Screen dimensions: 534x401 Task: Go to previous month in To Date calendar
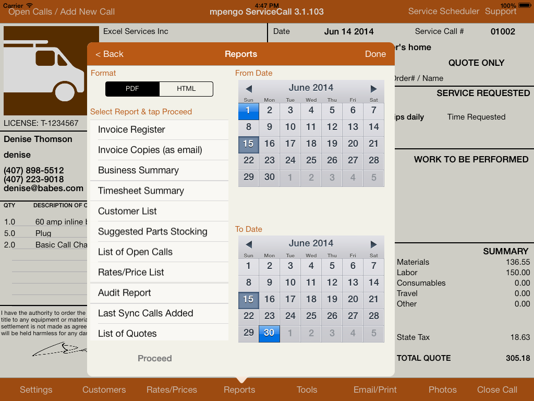click(249, 244)
